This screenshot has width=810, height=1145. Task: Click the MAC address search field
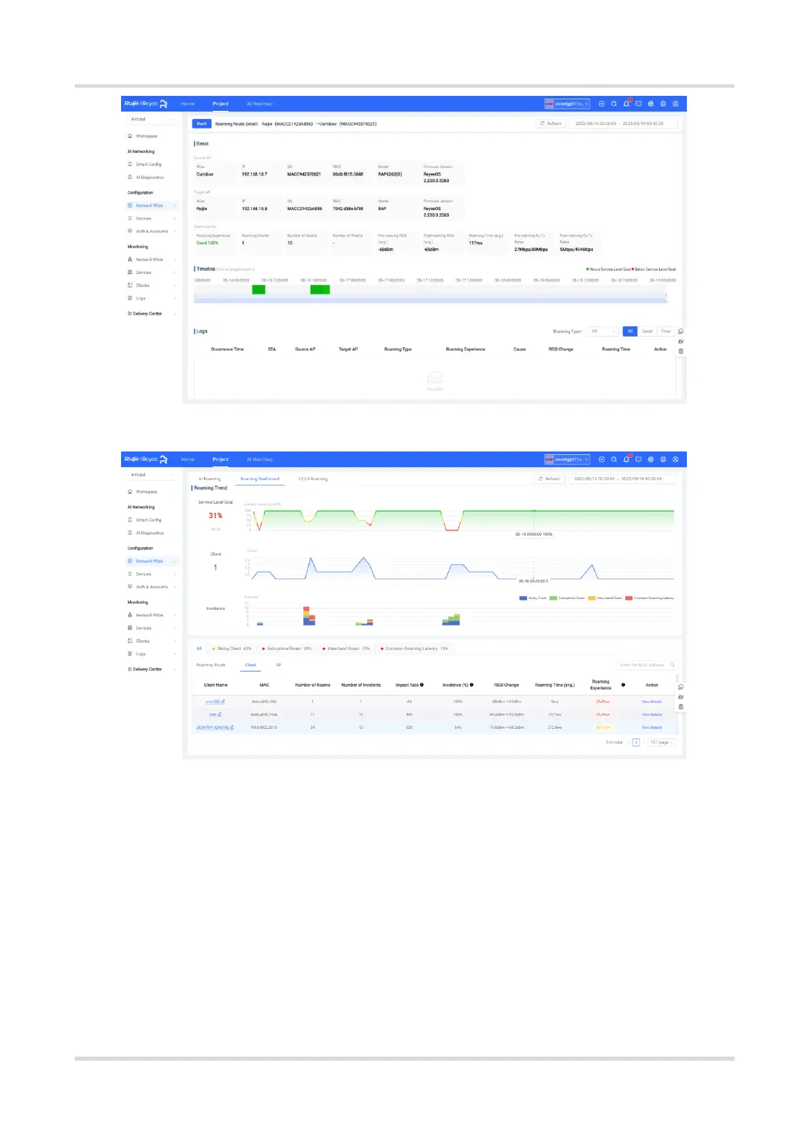[x=647, y=665]
